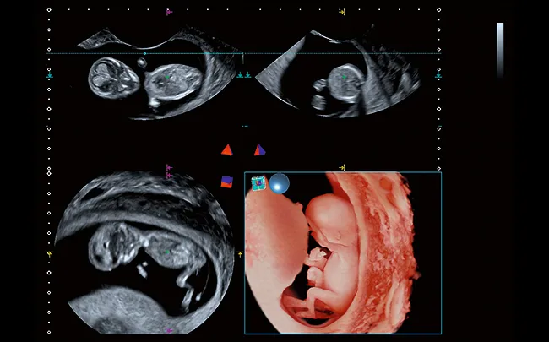Viewport: 549px width, 342px height.
Task: Click the solid orange pyramid orientation icon
Action: click(x=226, y=150)
